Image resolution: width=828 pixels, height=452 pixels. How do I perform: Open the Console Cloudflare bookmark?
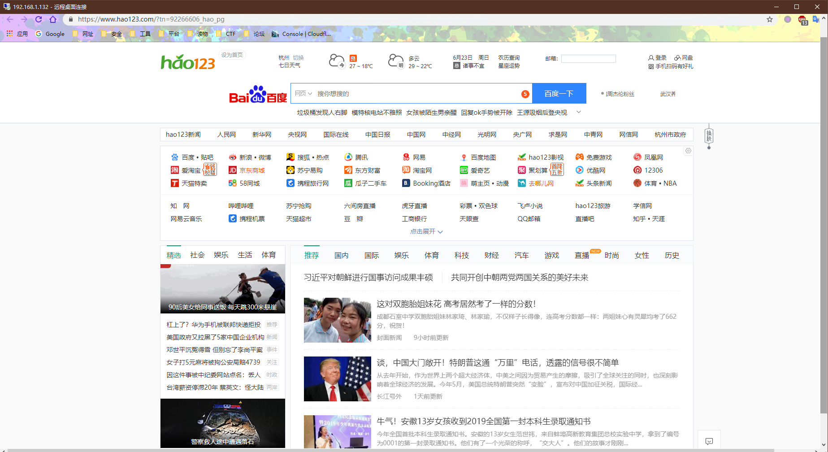(301, 34)
